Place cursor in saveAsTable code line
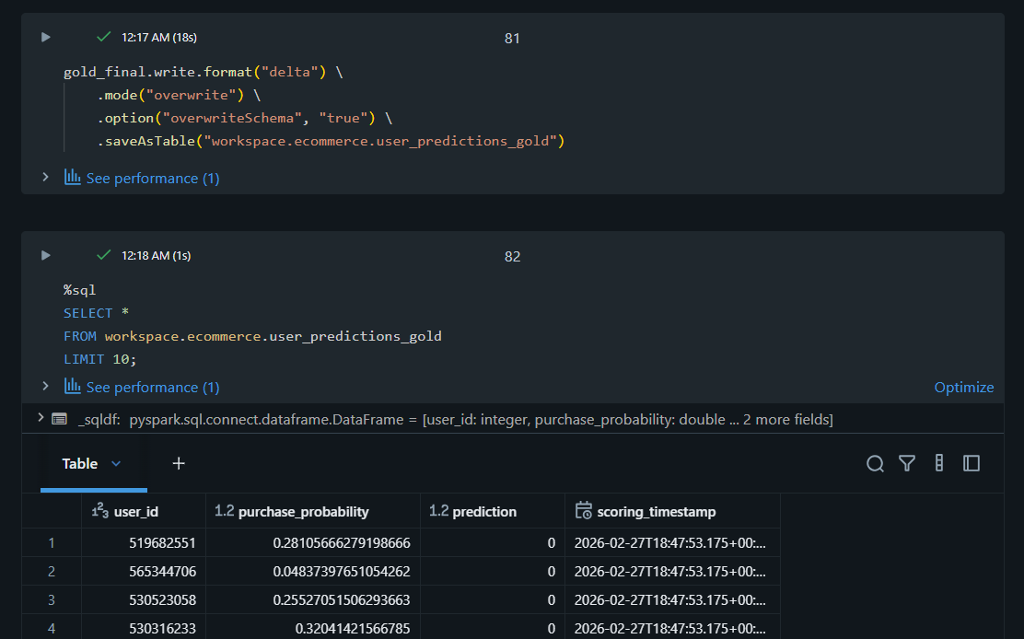Viewport: 1024px width, 639px height. tap(331, 141)
